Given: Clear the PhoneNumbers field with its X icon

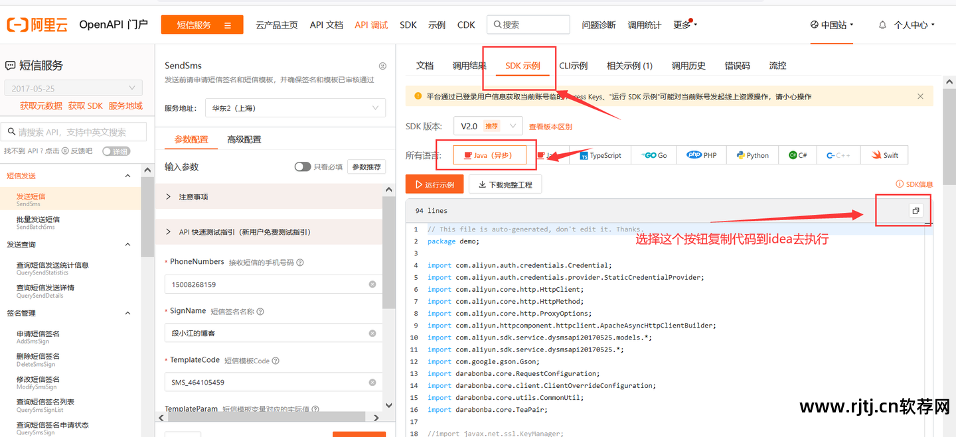Looking at the screenshot, I should [372, 284].
